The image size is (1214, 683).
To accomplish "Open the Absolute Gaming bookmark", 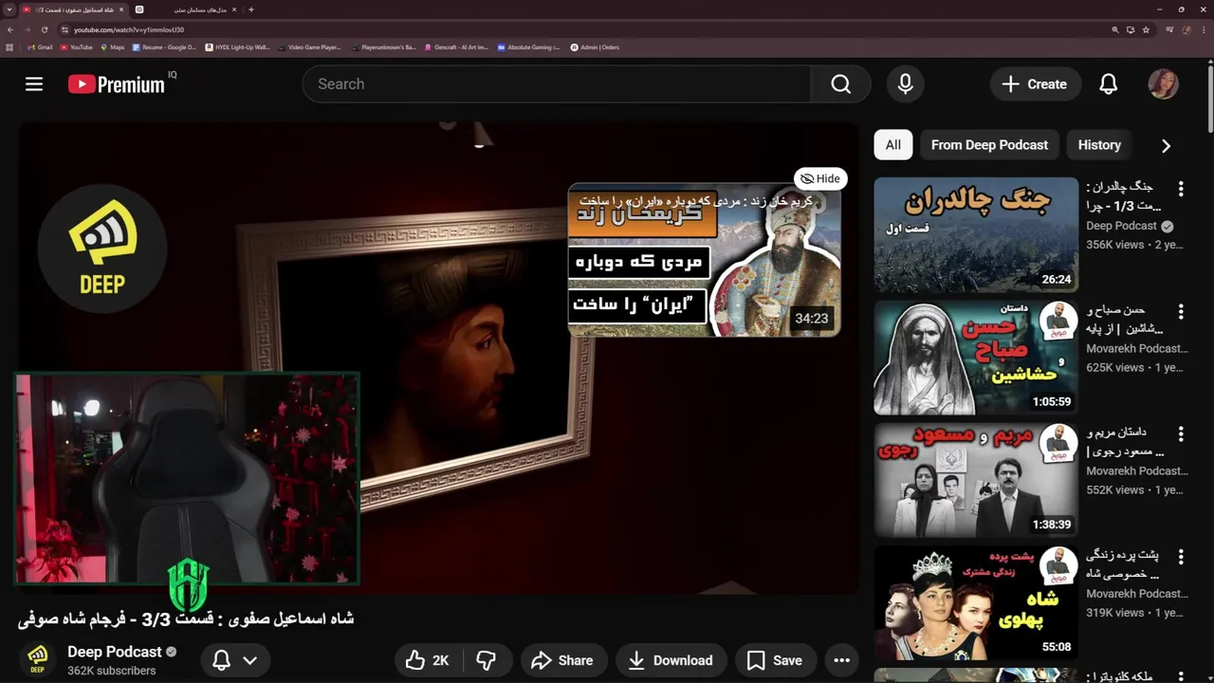I will point(528,46).
